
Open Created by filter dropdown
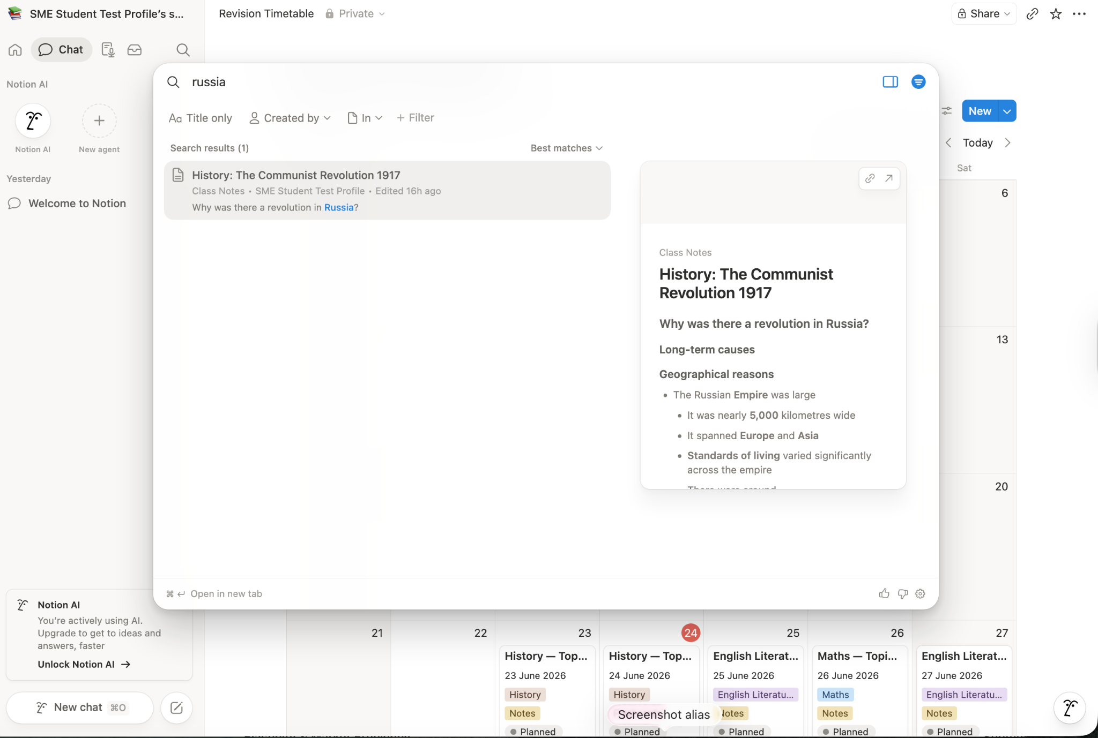290,118
